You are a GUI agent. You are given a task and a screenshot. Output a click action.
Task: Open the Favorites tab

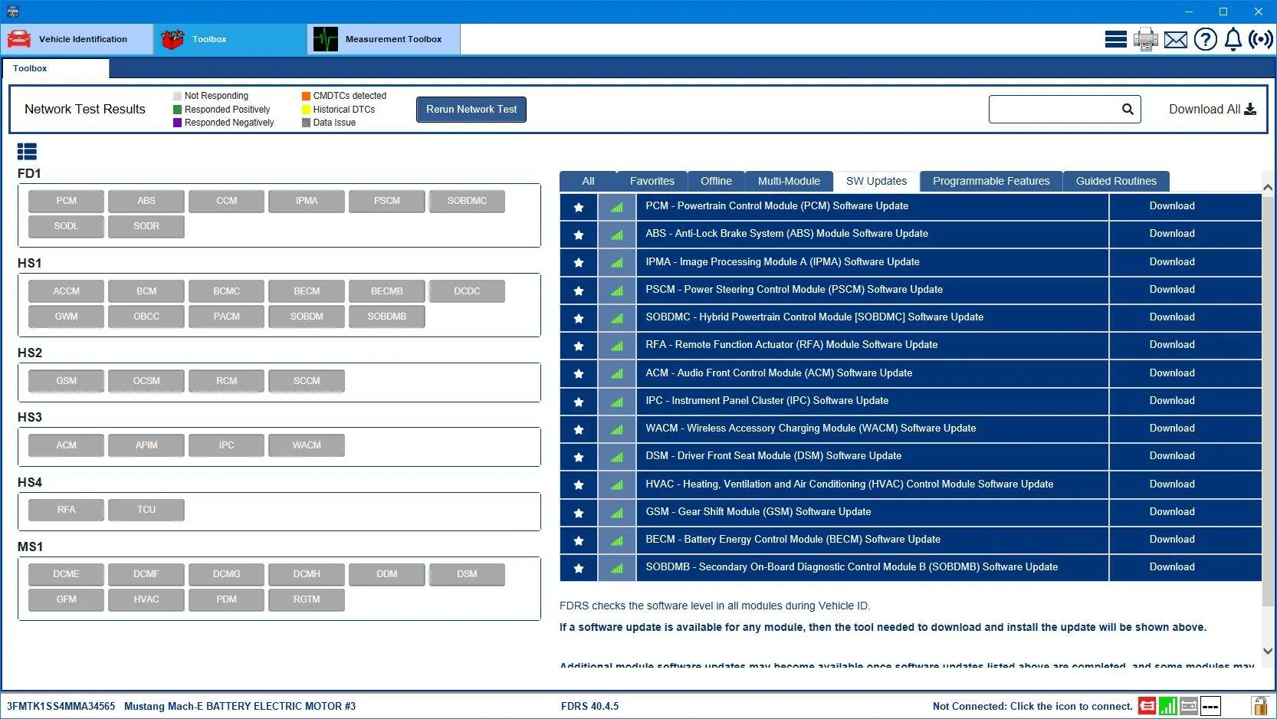coord(652,181)
